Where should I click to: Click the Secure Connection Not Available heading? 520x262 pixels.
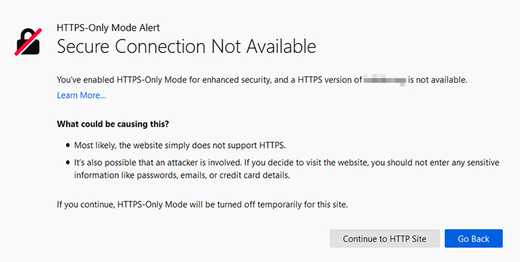186,46
